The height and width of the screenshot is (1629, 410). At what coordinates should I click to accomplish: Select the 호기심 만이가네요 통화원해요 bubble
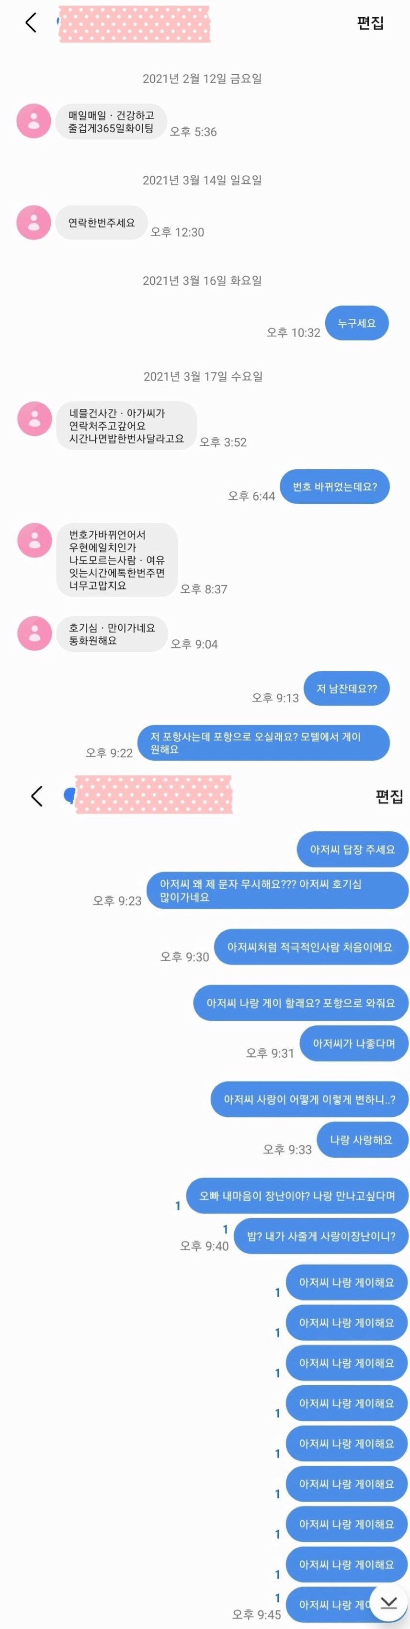(112, 633)
